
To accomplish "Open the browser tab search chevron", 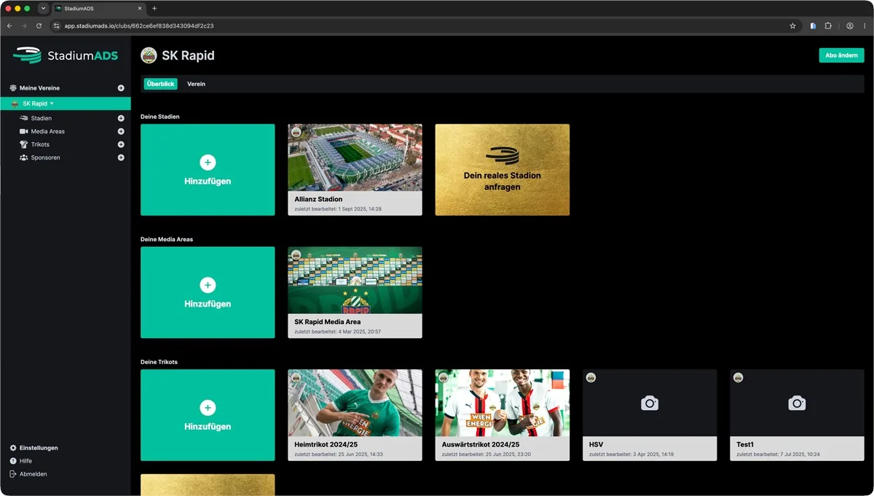I will [43, 8].
